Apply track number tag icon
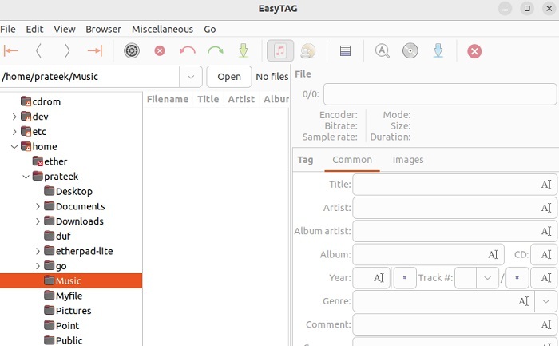Screen dimensions: 559x346 click(x=546, y=278)
